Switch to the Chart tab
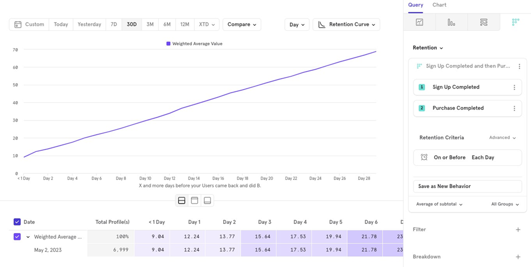 [439, 5]
